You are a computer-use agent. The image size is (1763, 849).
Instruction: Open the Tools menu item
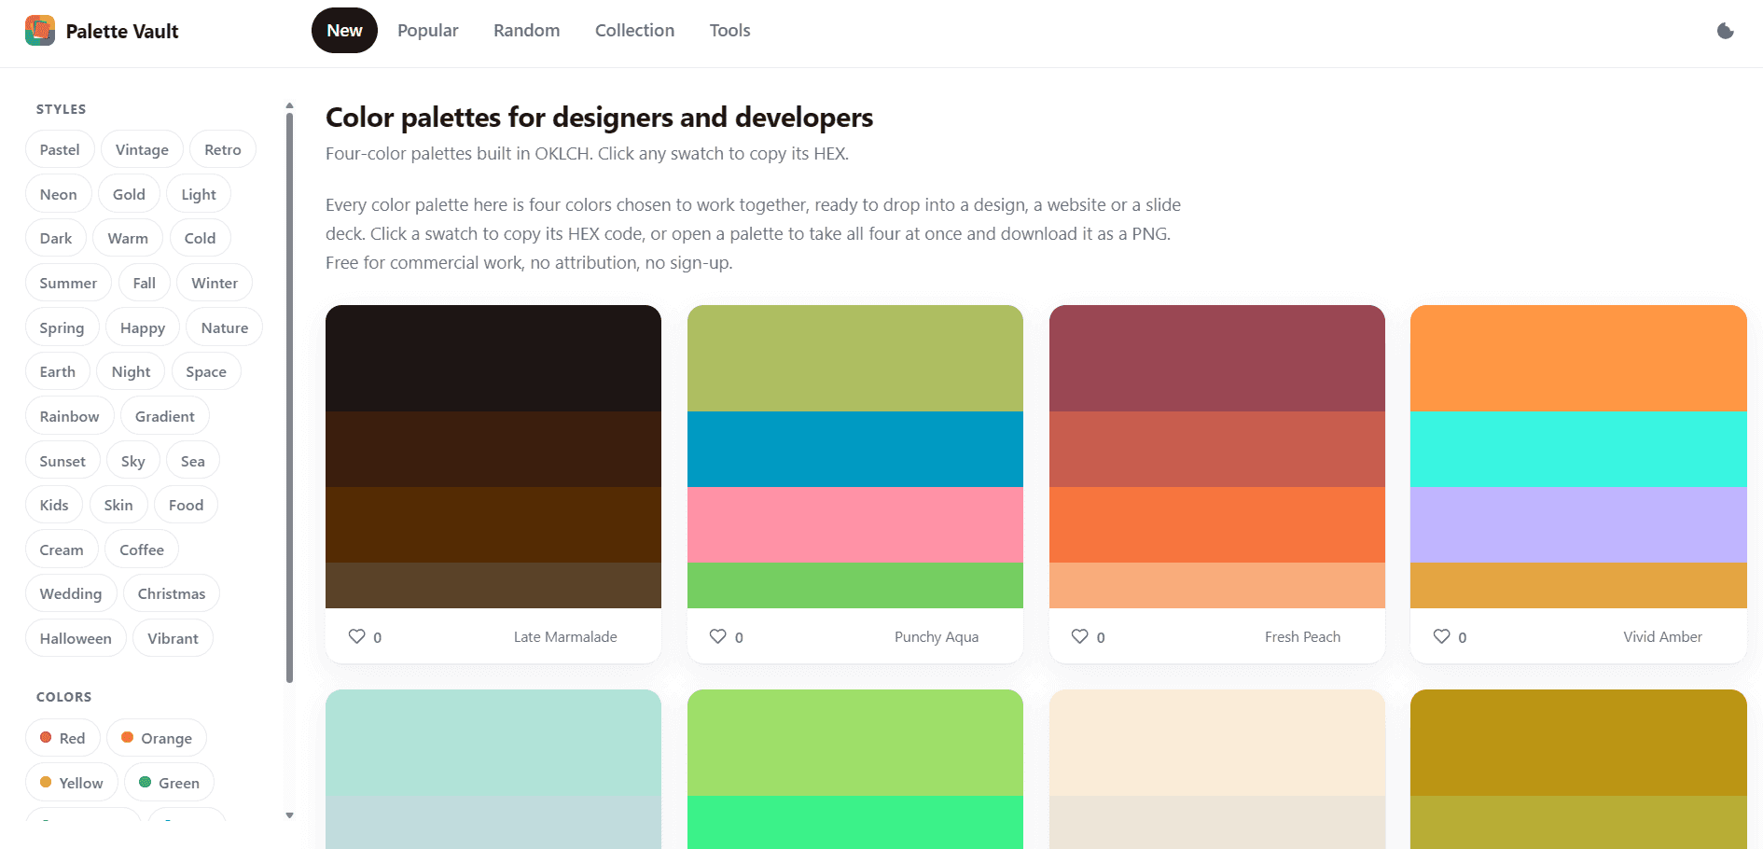[x=729, y=31]
